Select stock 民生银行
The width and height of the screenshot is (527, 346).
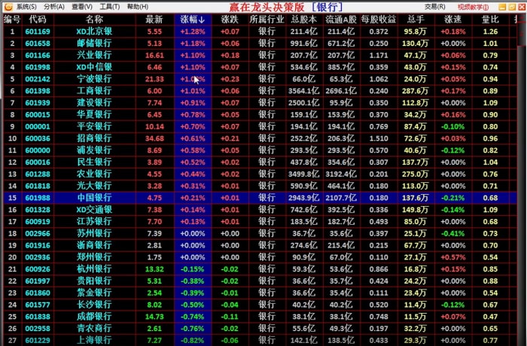pyautogui.click(x=94, y=162)
